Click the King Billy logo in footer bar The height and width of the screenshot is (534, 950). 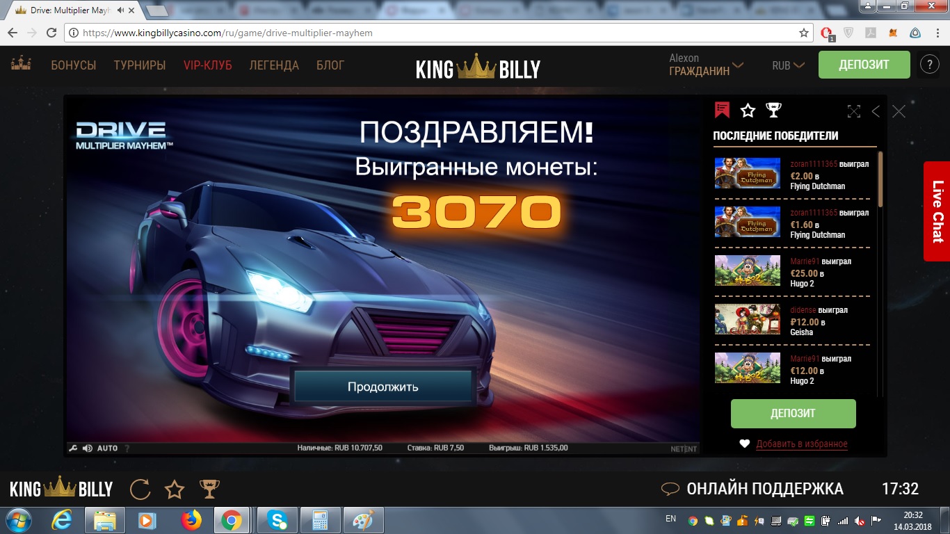pos(61,489)
